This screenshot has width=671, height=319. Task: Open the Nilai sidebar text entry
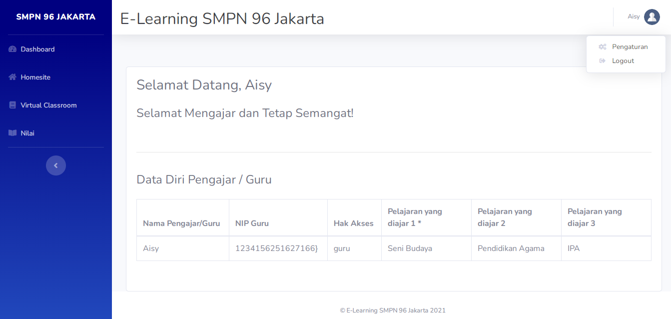pyautogui.click(x=27, y=133)
